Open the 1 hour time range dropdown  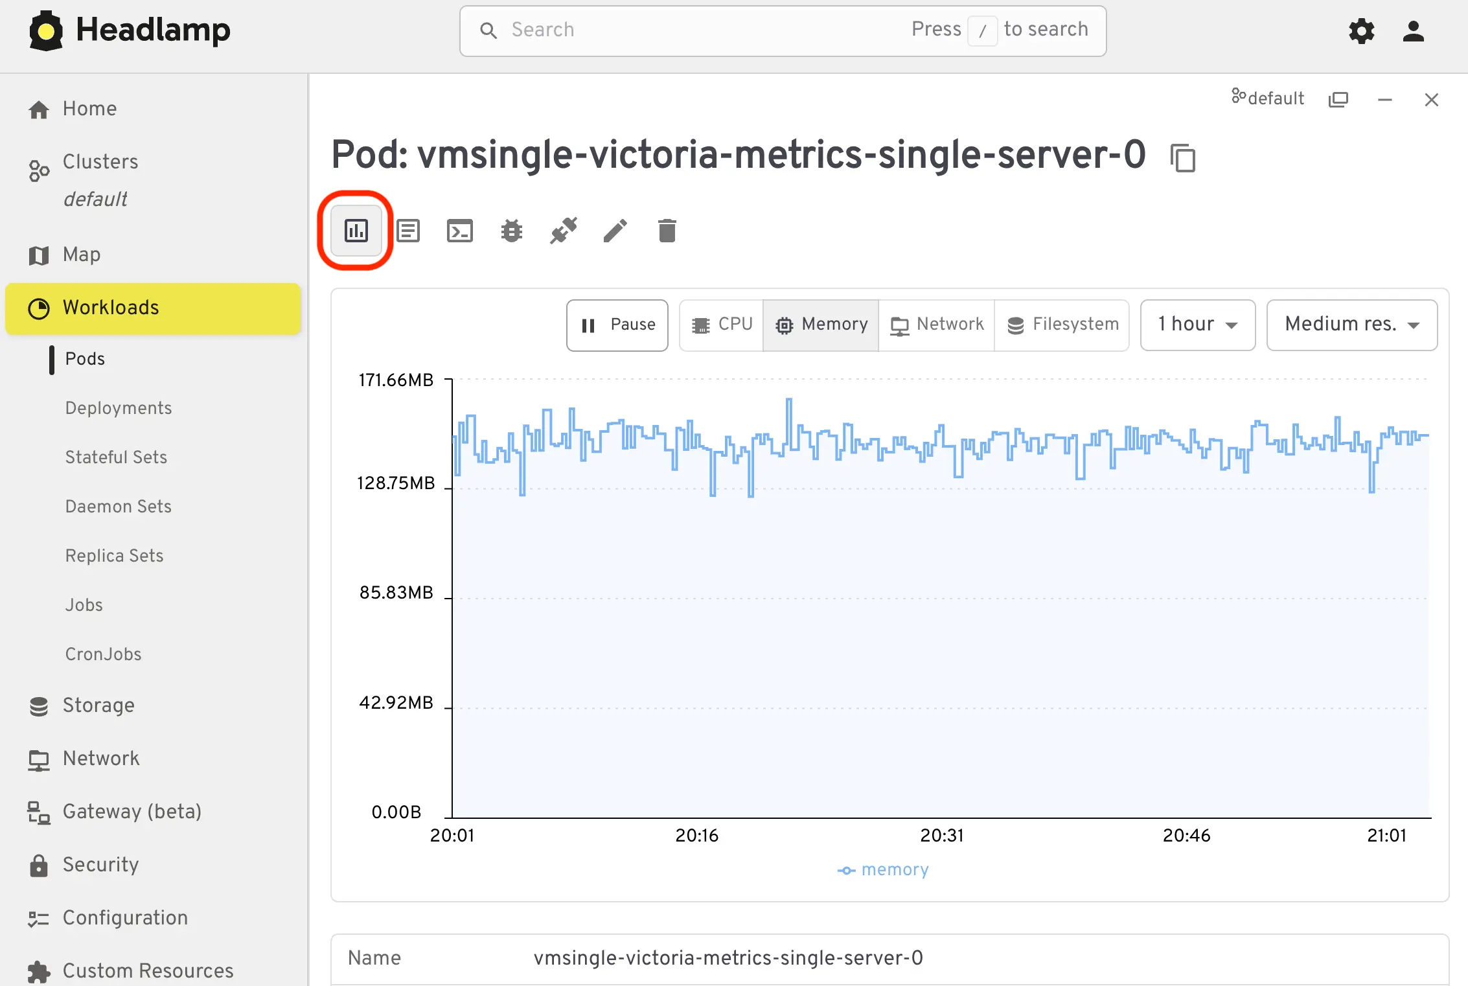(x=1197, y=325)
